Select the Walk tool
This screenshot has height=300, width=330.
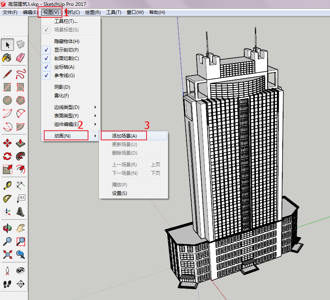click(x=7, y=284)
